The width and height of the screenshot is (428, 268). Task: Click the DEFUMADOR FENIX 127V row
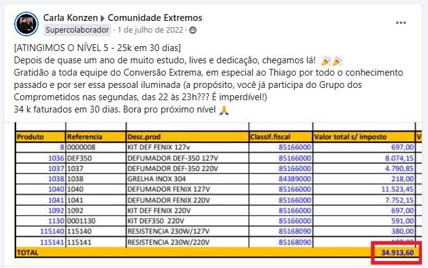pyautogui.click(x=216, y=189)
